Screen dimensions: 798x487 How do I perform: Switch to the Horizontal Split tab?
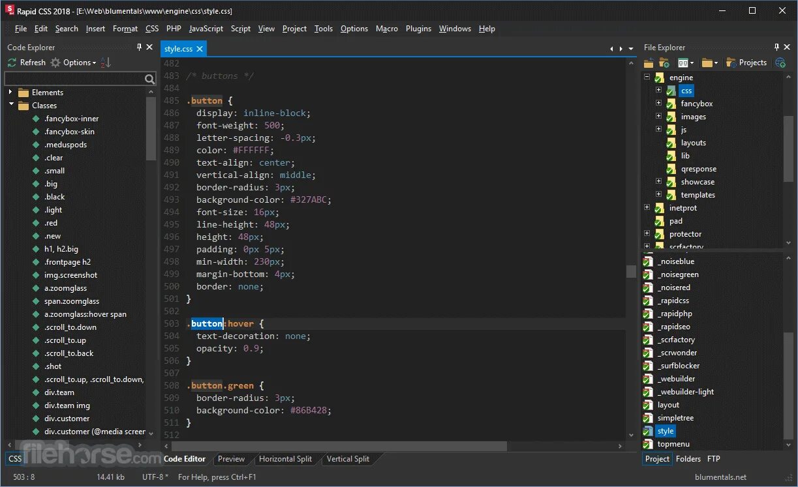coord(285,459)
